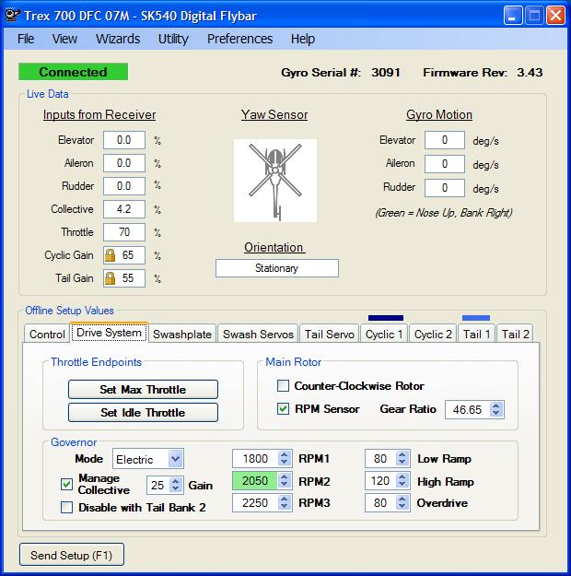Uncheck the RPM Sensor checkbox
This screenshot has width=571, height=576.
[284, 408]
